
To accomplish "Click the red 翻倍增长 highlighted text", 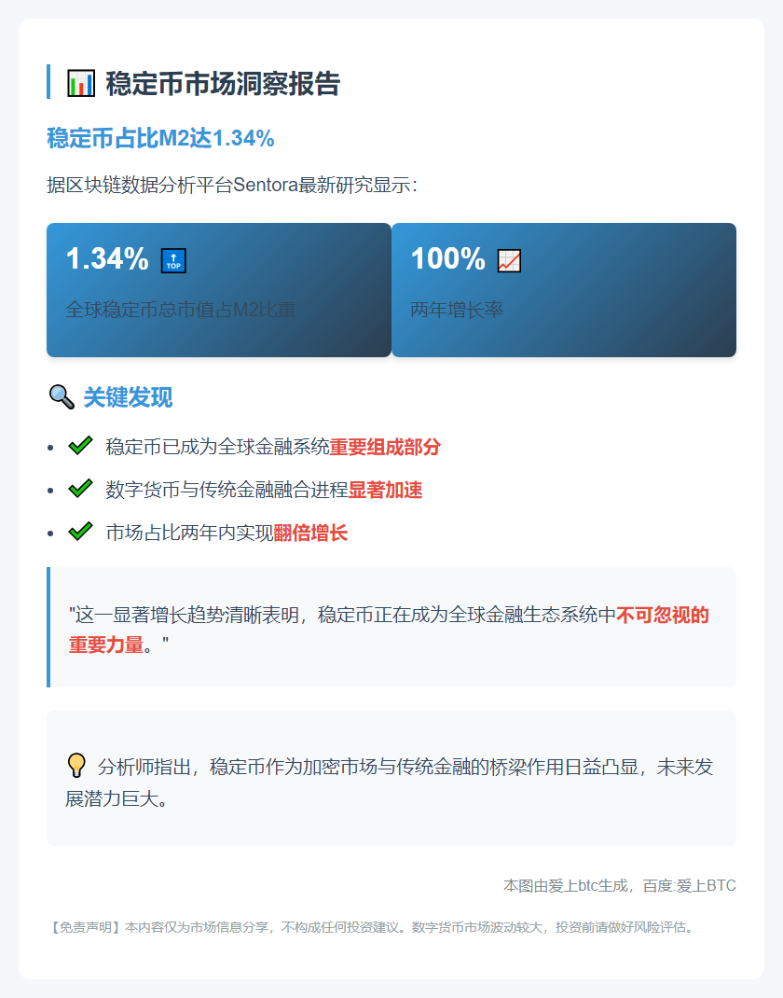I will (x=310, y=533).
